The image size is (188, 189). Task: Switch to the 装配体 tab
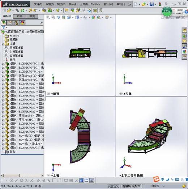7,16
